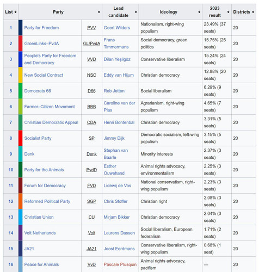Click the orange SGP color cell

[21, 201]
